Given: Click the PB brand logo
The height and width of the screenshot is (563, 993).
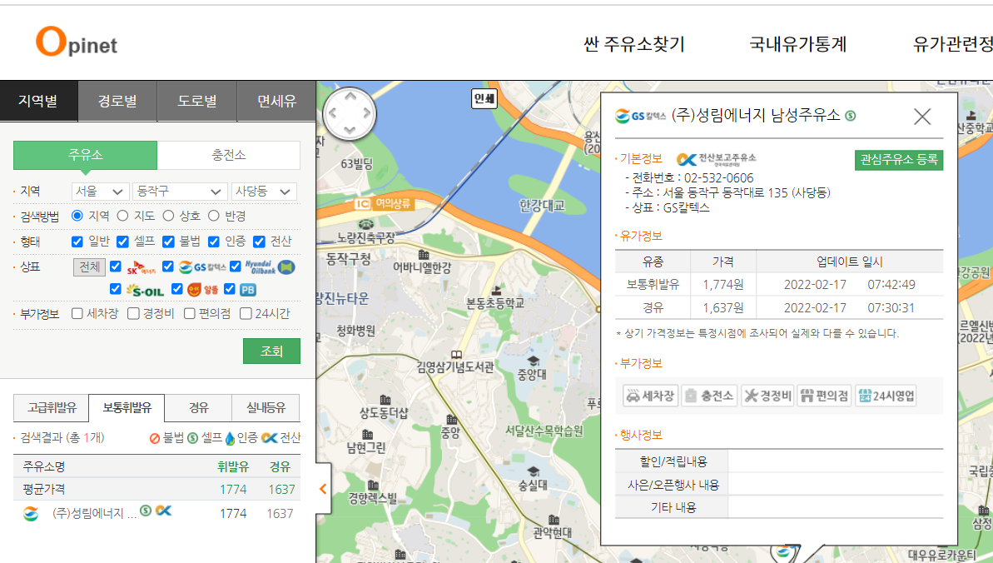Looking at the screenshot, I should pyautogui.click(x=247, y=290).
